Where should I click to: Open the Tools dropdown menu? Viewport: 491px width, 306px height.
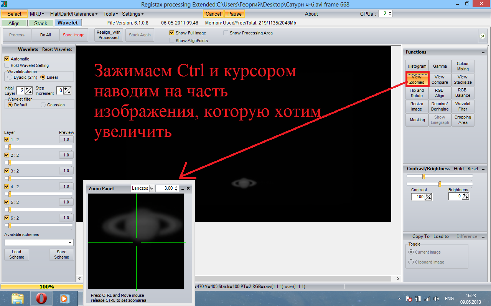tap(110, 14)
